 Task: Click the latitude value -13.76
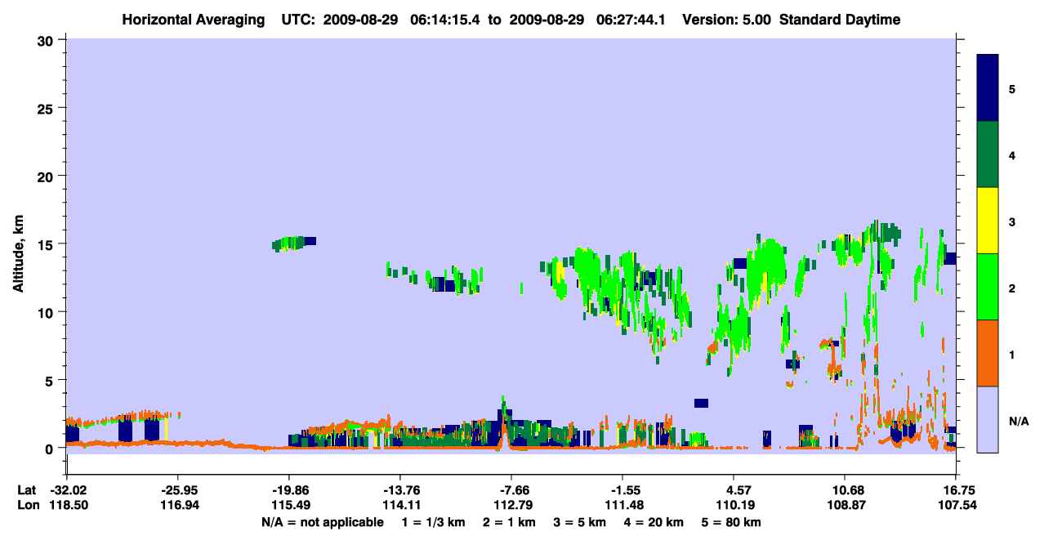click(399, 490)
